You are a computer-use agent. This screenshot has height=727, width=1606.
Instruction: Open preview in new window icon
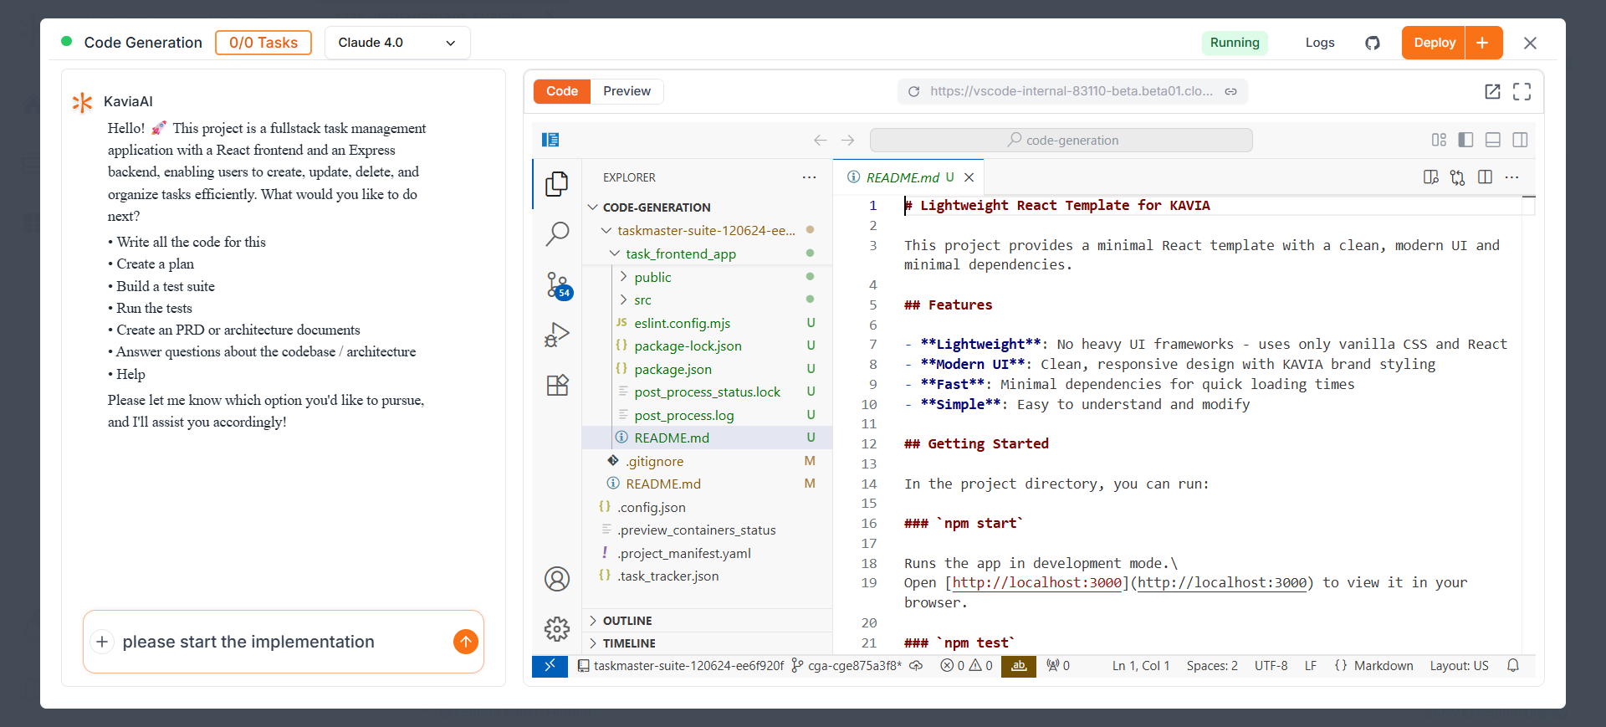pyautogui.click(x=1492, y=91)
